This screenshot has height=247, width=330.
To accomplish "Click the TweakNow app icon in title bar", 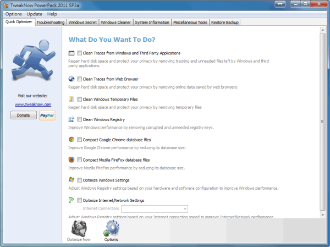I will coord(6,5).
